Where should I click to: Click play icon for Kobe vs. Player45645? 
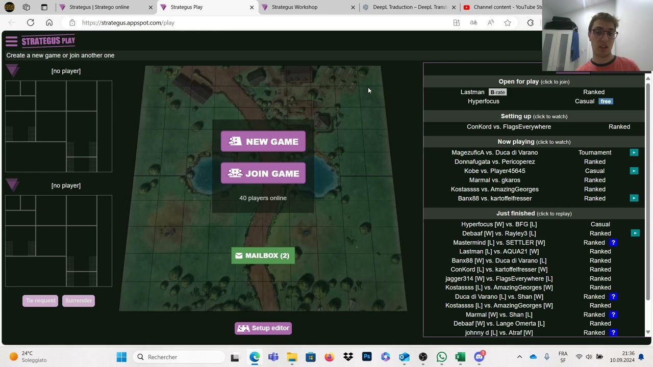634,171
